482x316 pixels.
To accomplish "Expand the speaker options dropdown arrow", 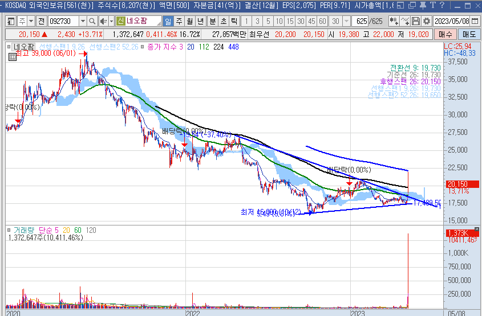I will click(x=111, y=21).
